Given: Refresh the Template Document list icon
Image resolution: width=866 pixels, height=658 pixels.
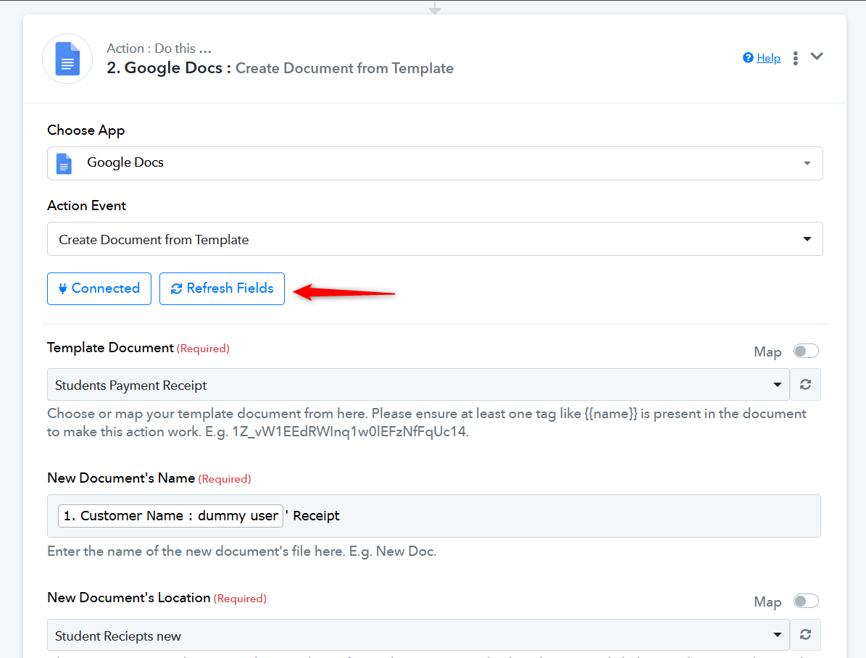Looking at the screenshot, I should pos(805,385).
